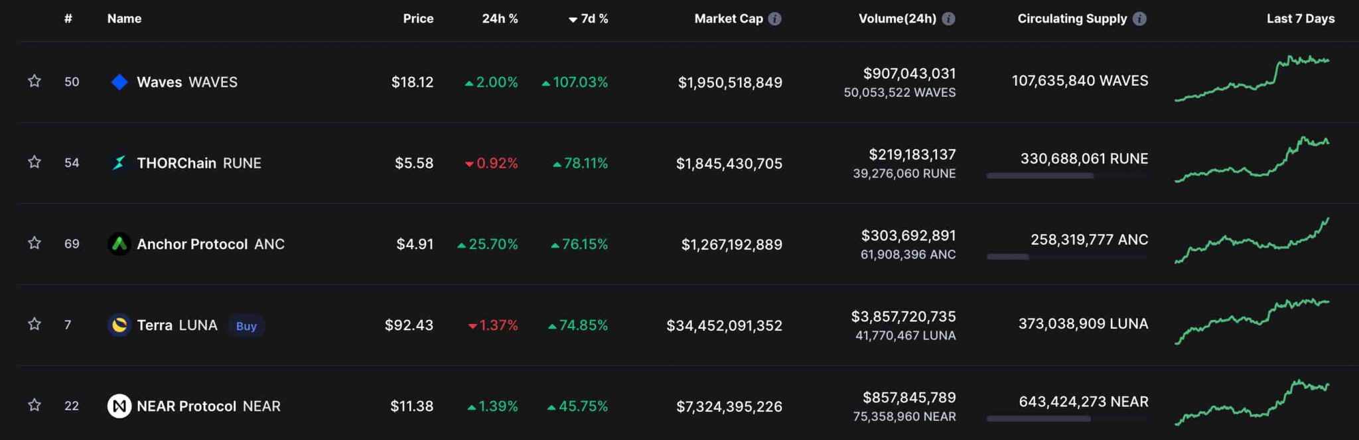Sort by Name column header

[124, 19]
